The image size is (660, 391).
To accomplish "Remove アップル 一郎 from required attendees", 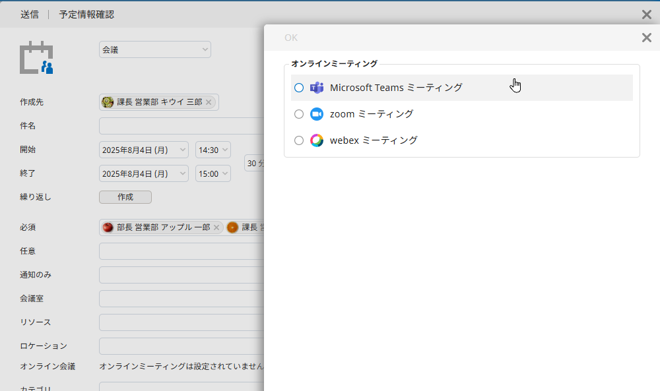I will [216, 227].
